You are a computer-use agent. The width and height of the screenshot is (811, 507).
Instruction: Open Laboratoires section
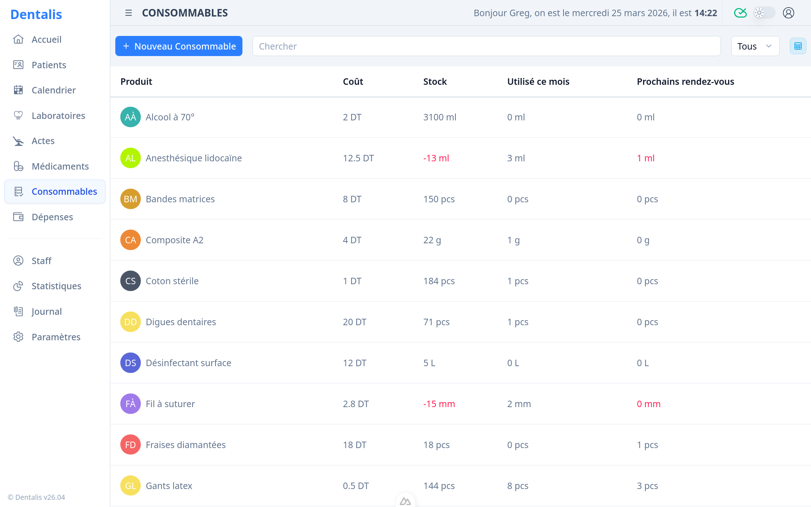[58, 116]
